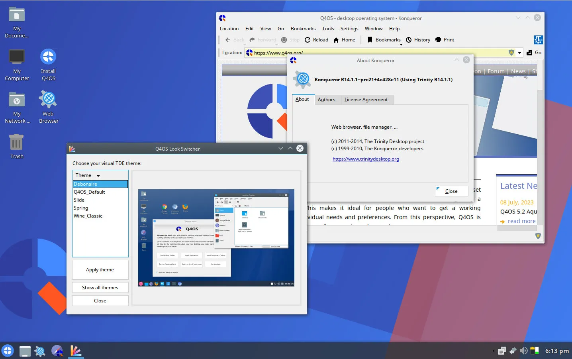Image resolution: width=572 pixels, height=359 pixels.
Task: Click security shield icon in location bar
Action: (x=511, y=53)
